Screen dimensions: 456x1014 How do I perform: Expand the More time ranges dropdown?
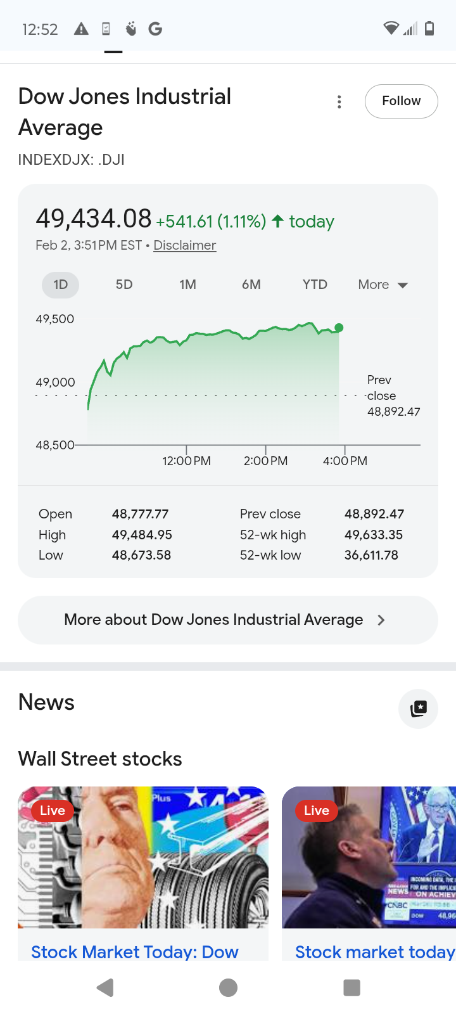point(383,285)
